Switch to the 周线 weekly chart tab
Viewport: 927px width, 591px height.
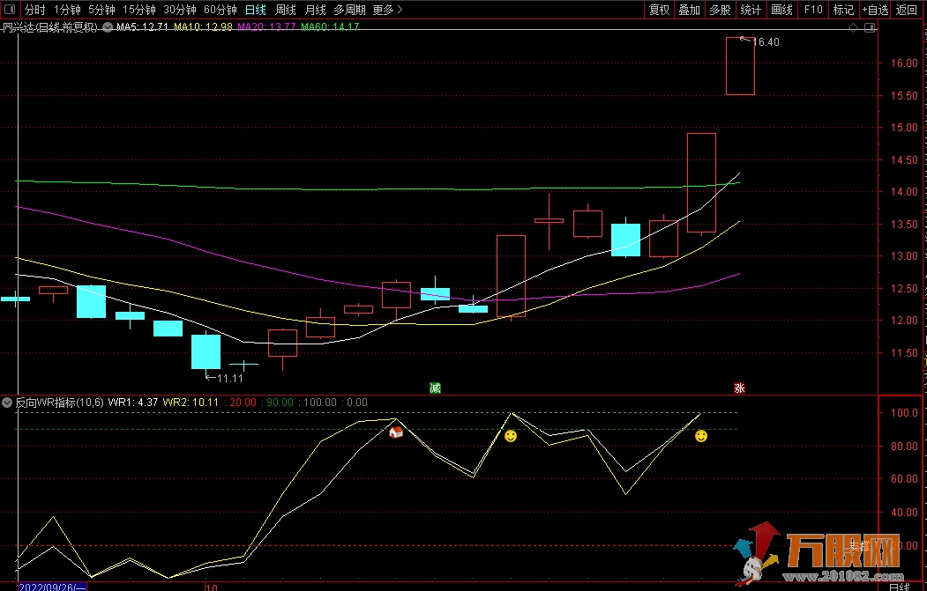click(x=285, y=10)
